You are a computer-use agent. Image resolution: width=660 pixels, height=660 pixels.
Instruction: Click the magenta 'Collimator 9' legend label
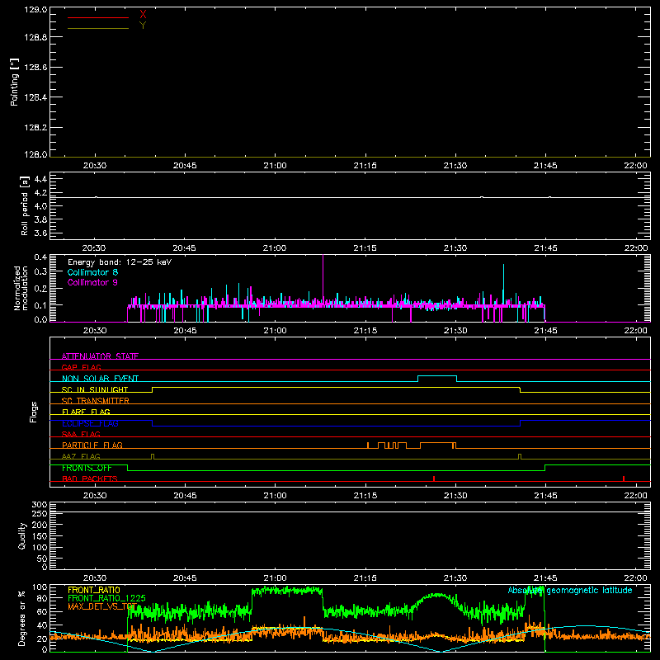92,282
